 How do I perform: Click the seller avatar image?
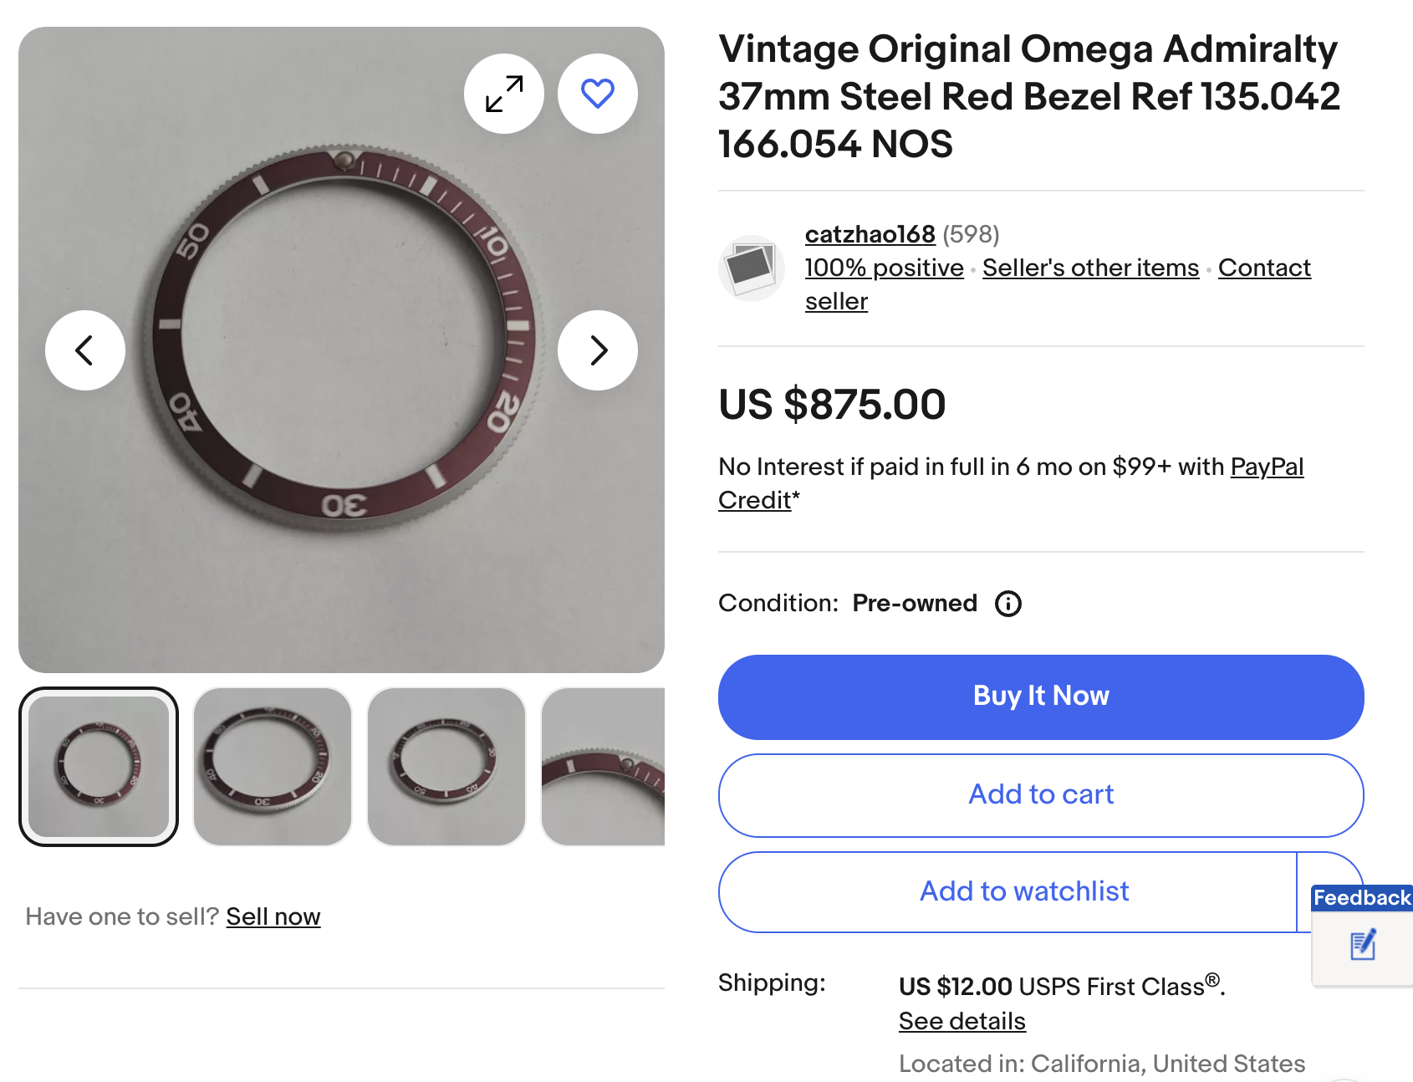(x=751, y=268)
